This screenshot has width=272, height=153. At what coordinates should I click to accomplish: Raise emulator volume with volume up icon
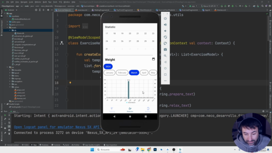pos(165,25)
